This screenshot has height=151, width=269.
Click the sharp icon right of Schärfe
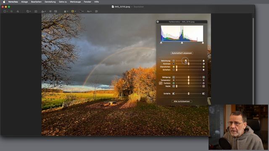(x=203, y=94)
